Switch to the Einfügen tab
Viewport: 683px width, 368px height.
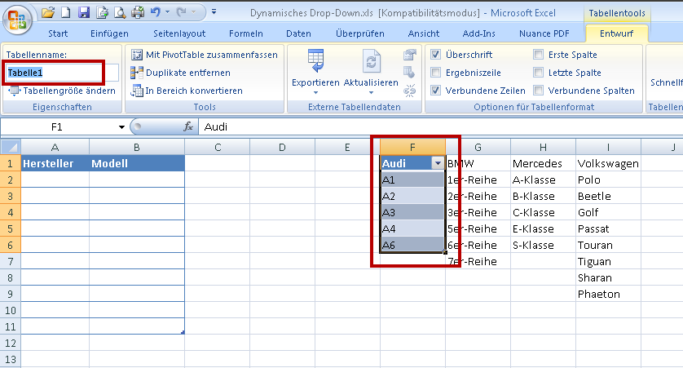(109, 33)
